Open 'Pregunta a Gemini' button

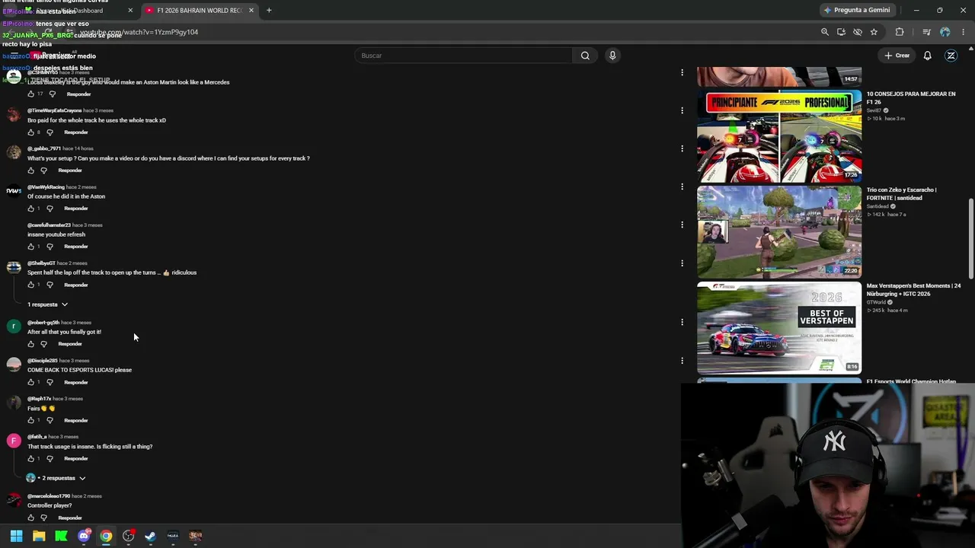tap(856, 11)
